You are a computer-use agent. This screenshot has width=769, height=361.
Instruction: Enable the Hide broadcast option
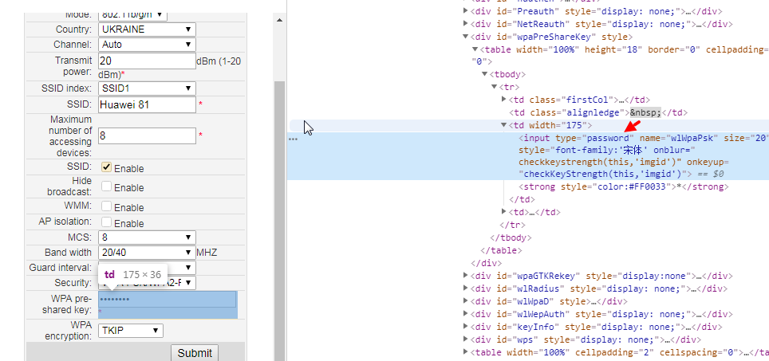pyautogui.click(x=106, y=186)
